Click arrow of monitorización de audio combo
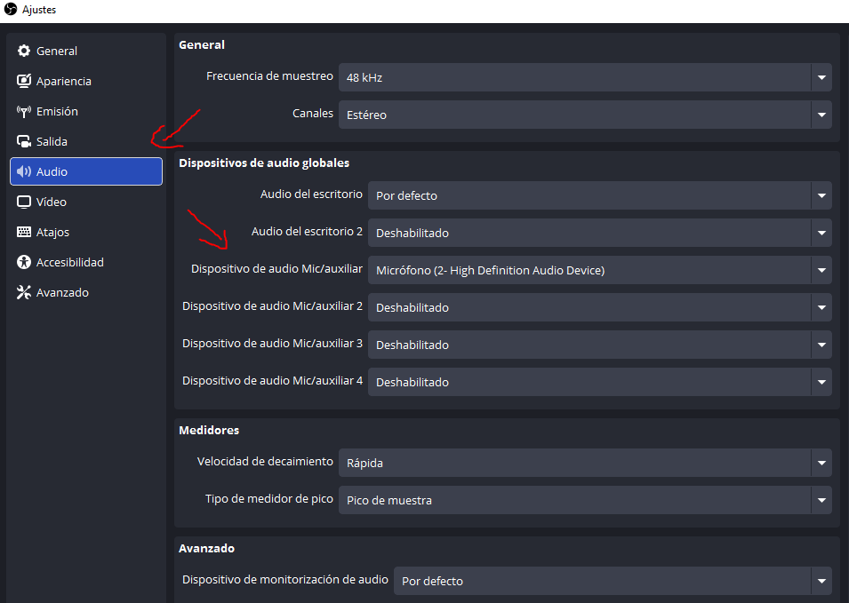 (x=821, y=581)
